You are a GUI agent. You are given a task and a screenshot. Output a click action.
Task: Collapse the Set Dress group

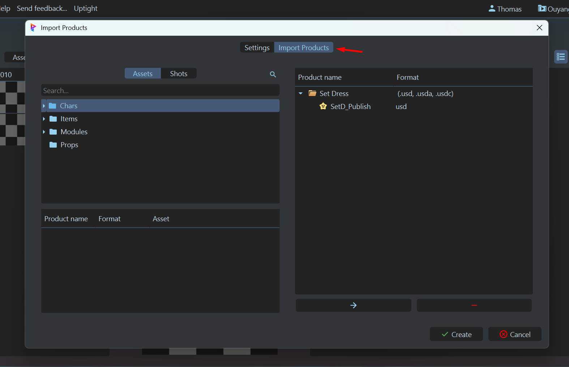click(301, 93)
